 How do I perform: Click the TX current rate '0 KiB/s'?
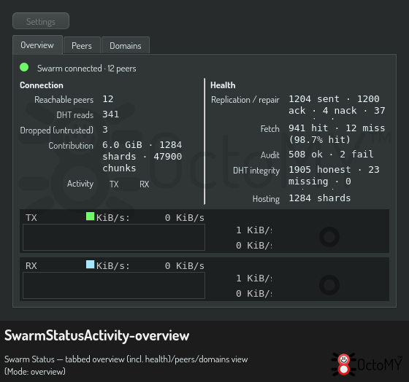(184, 218)
